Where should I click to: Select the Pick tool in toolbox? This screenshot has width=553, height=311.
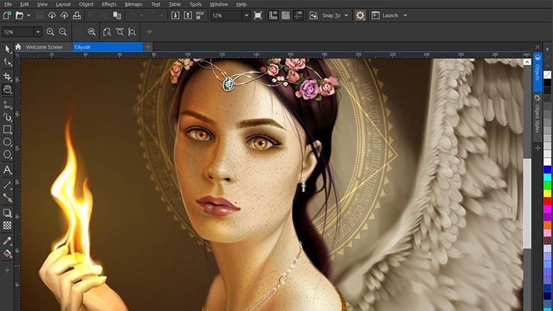click(8, 48)
